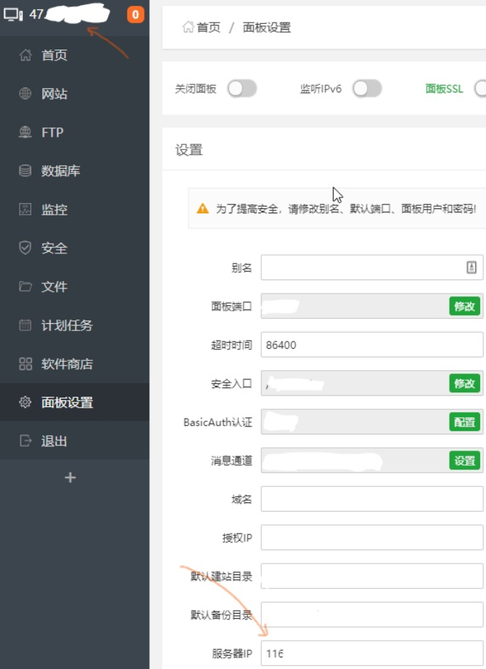Select 退出 to log out
Viewport: 486px width, 669px height.
(x=75, y=440)
